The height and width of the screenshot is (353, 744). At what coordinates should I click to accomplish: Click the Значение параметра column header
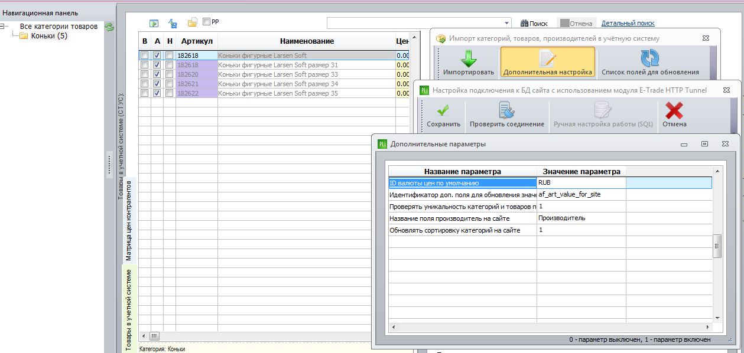click(581, 171)
